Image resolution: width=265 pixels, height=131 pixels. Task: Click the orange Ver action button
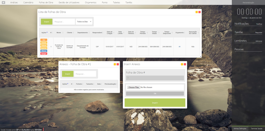coord(44,40)
